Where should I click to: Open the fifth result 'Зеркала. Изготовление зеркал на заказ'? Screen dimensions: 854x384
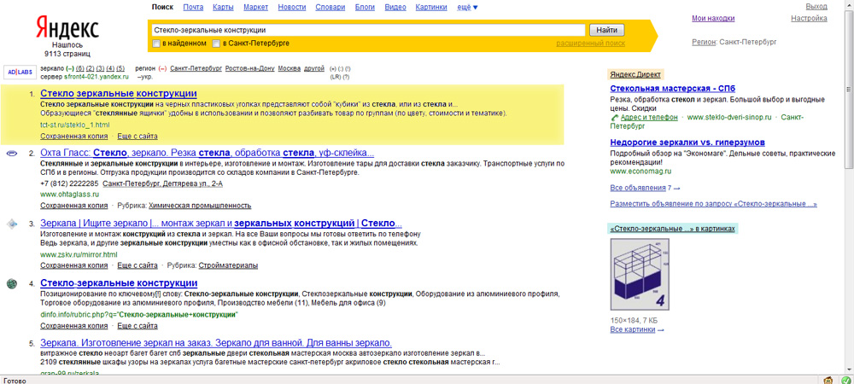(x=216, y=343)
